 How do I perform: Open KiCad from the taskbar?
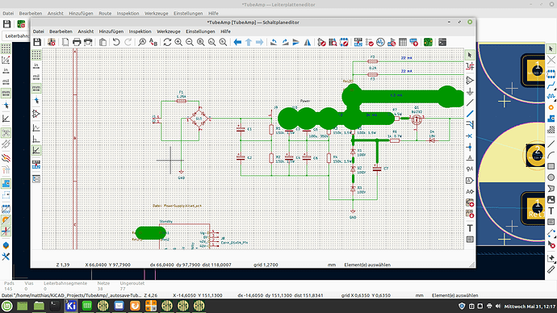pyautogui.click(x=71, y=306)
